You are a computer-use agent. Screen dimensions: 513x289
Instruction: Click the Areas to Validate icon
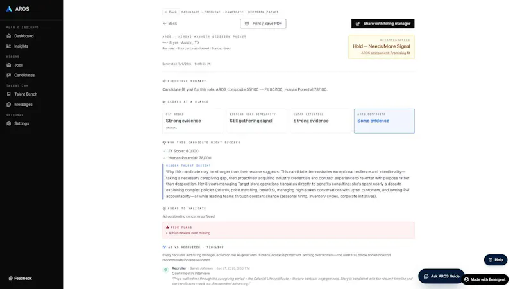coord(164,208)
